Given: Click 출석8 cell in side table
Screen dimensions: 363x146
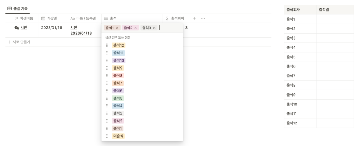Looking at the screenshot, I should point(300,85).
